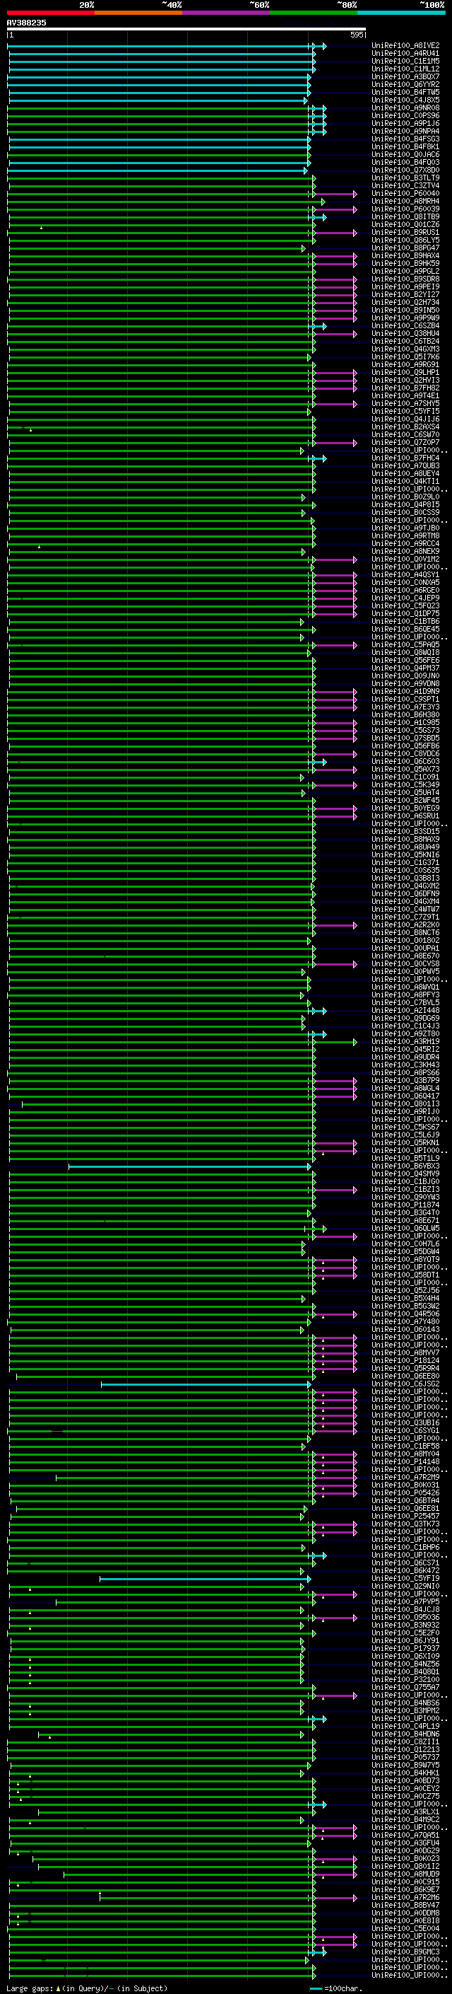Select hit label UniRef100_Q12213
The height and width of the screenshot is (1994, 452).
pyautogui.click(x=405, y=1749)
